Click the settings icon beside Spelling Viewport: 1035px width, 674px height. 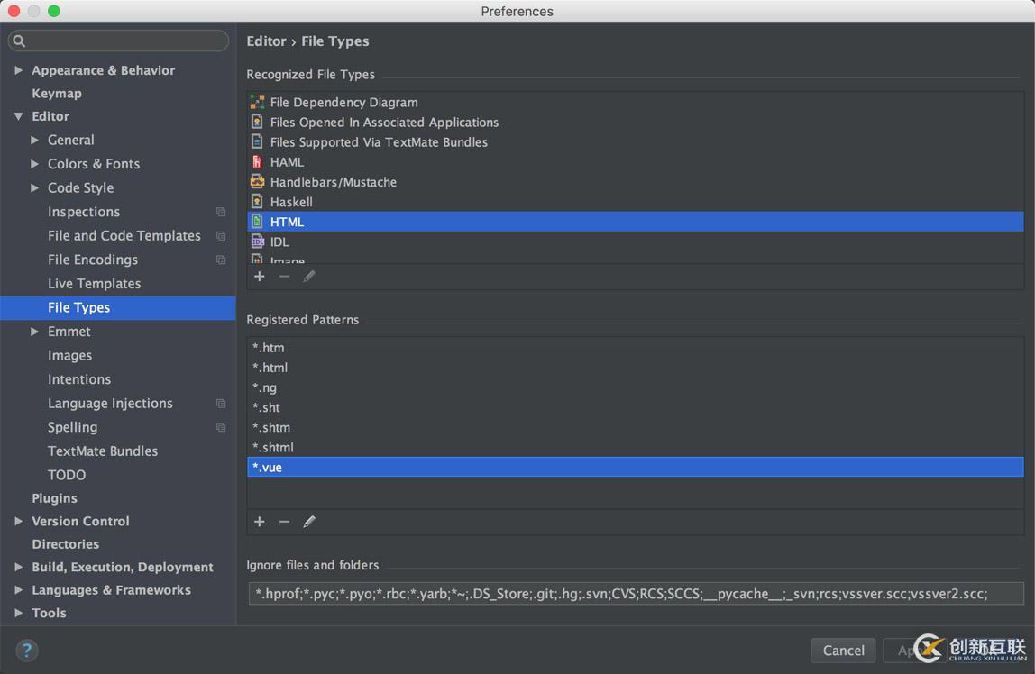220,427
